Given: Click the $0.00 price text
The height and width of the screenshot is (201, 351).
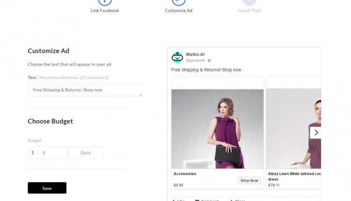Looking at the screenshot, I should pos(178,185).
